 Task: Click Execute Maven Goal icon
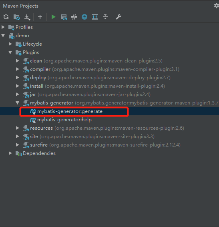(64, 17)
